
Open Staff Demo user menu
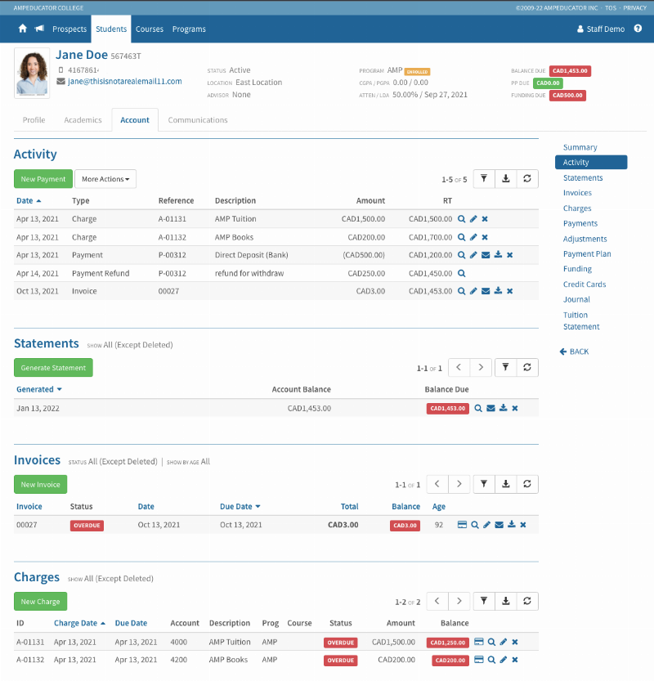601,29
